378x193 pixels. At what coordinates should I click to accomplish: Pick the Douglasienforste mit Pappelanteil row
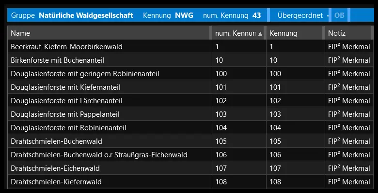click(x=65, y=114)
